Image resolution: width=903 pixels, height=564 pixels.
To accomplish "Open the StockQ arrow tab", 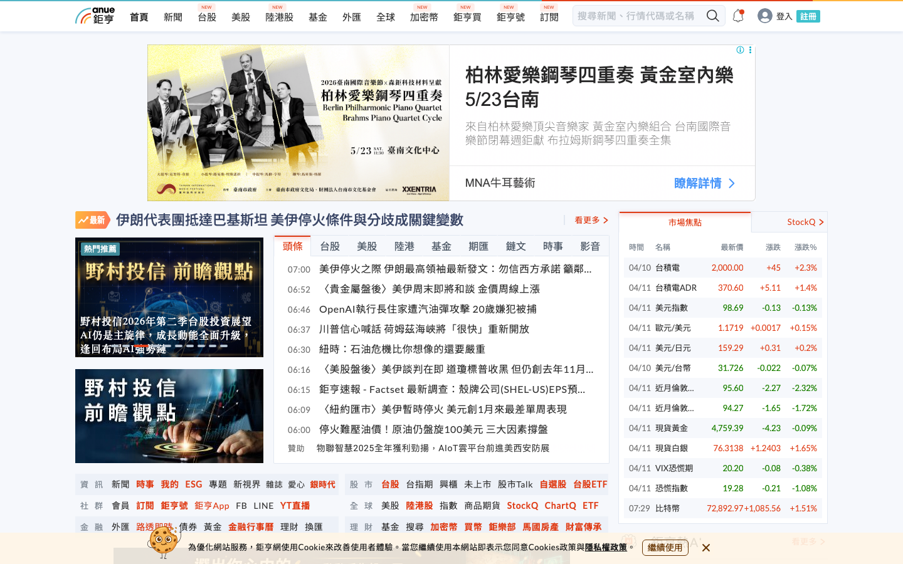I will 805,222.
